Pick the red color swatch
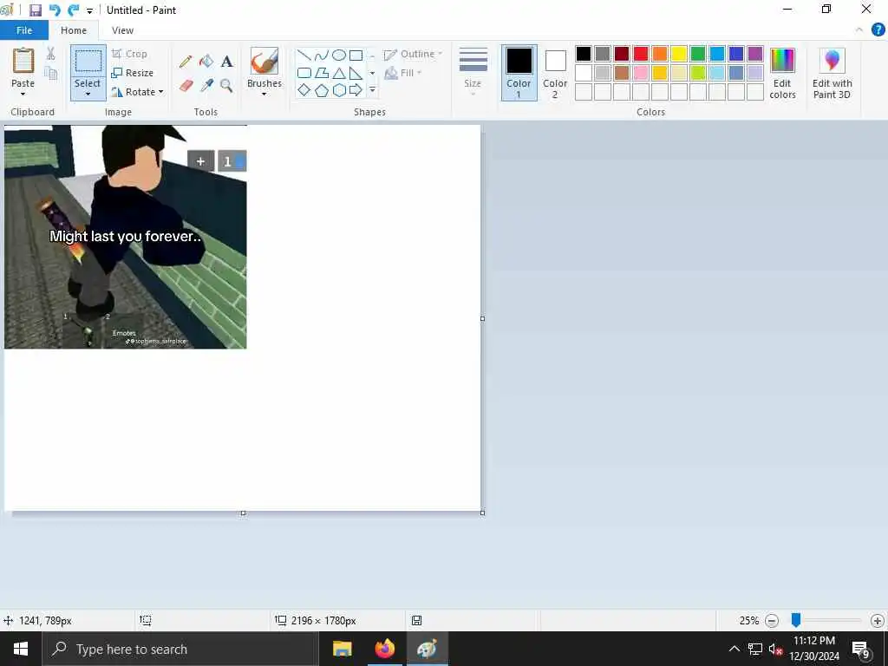Viewport: 888px width, 666px height. [641, 54]
